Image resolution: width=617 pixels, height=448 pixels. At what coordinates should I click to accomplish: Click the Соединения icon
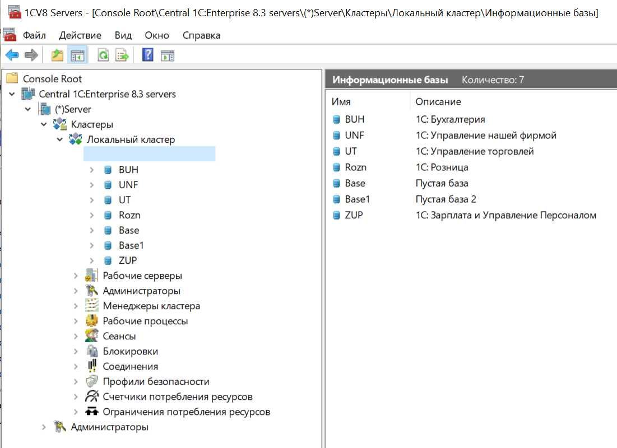[x=92, y=366]
